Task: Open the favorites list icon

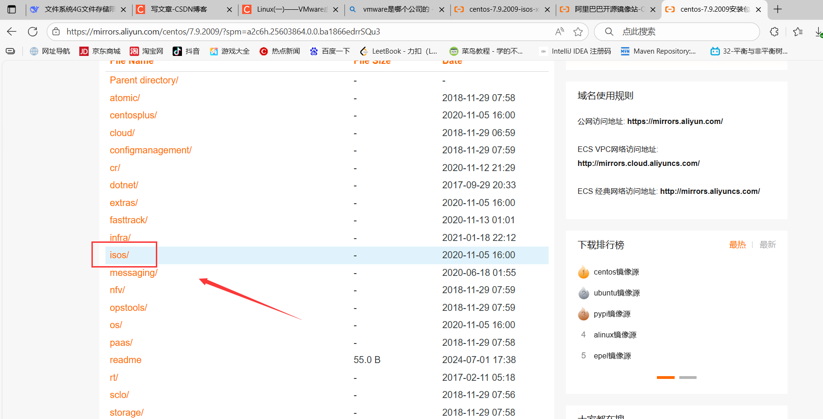Action: (x=798, y=32)
